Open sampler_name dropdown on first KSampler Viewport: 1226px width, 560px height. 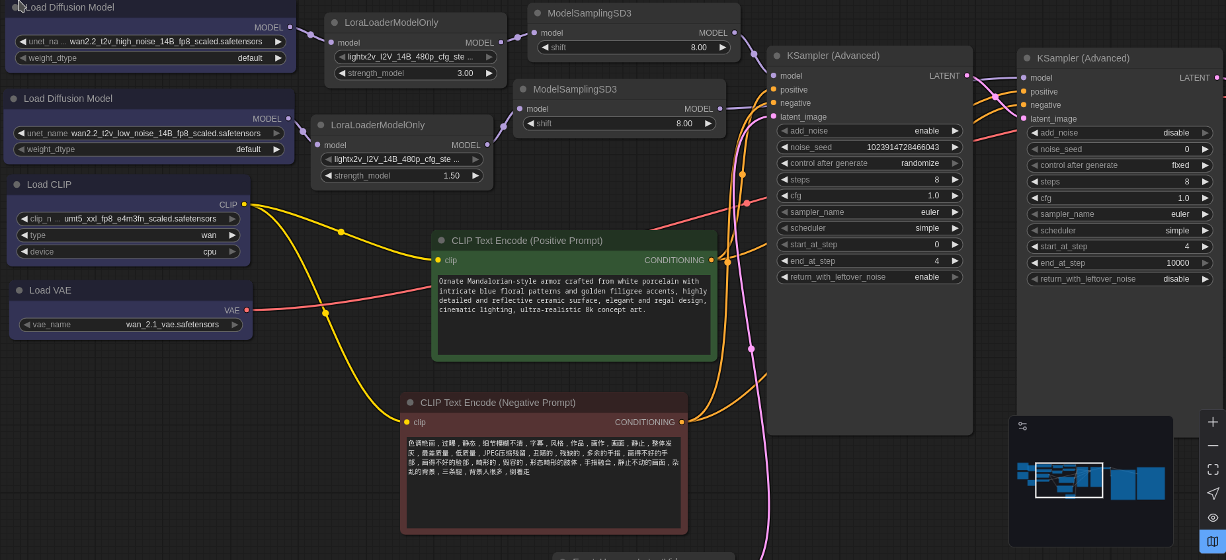(x=870, y=212)
